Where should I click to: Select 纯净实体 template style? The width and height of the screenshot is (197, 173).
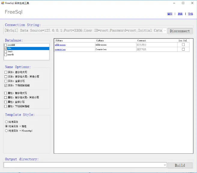point(6,122)
